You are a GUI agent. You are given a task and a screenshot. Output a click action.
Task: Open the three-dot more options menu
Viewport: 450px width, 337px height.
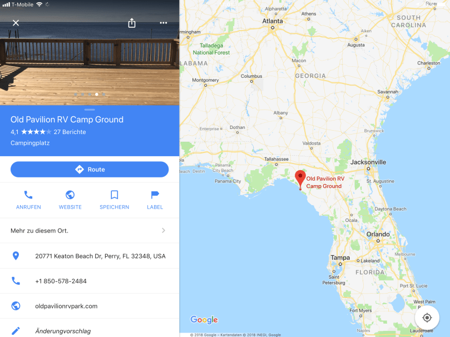[164, 23]
